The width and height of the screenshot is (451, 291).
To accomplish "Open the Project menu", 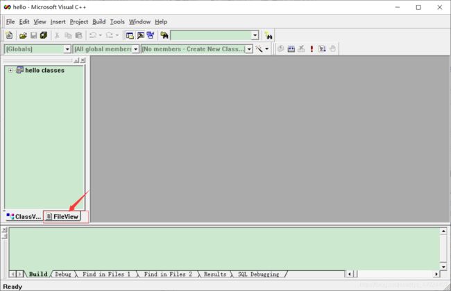I will click(x=79, y=22).
